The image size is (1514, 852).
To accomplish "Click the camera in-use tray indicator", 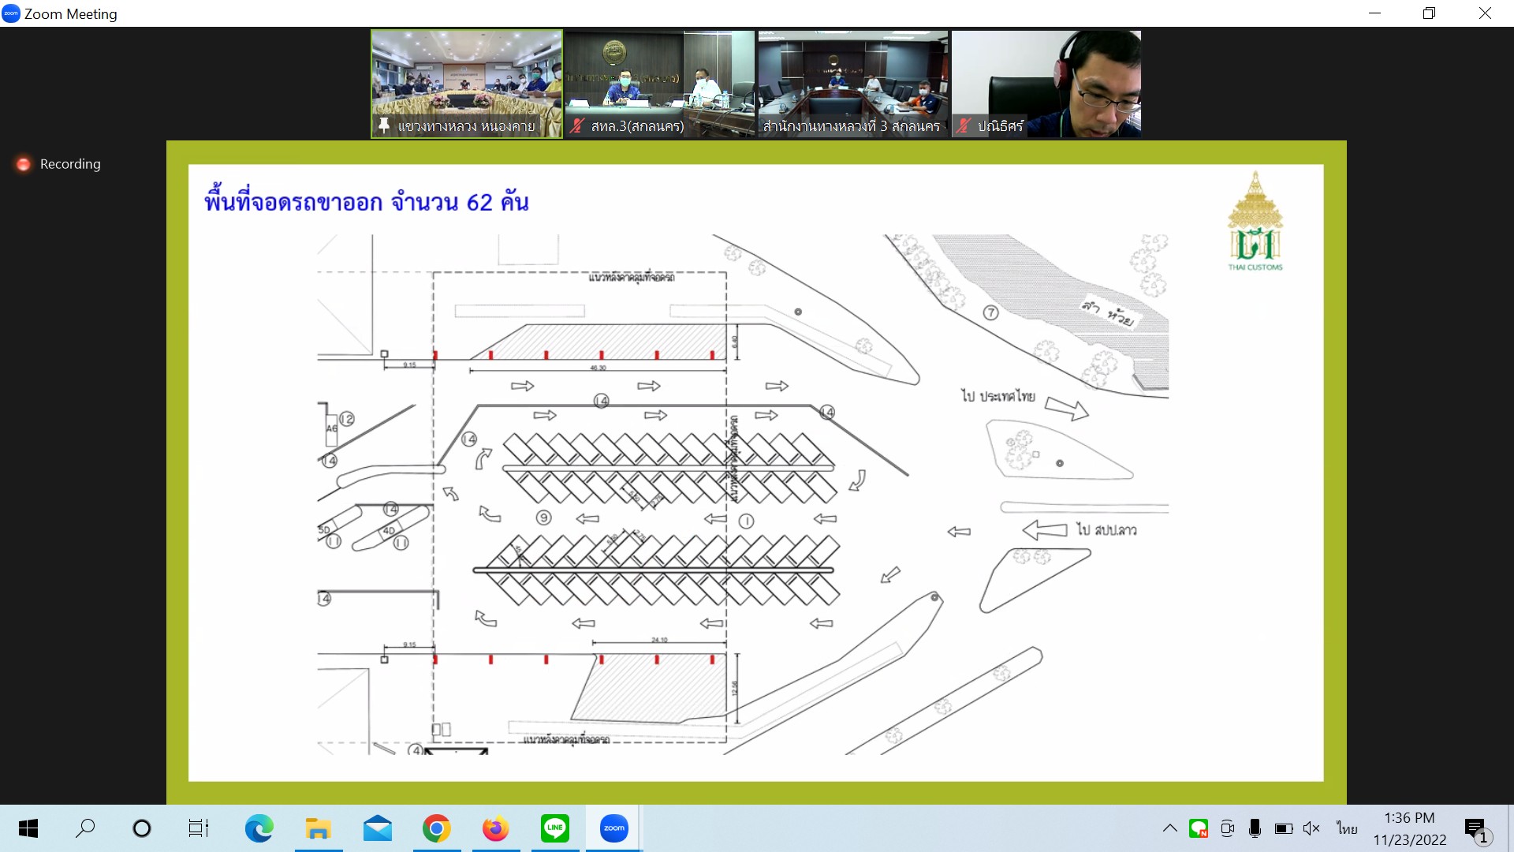I will click(1227, 828).
